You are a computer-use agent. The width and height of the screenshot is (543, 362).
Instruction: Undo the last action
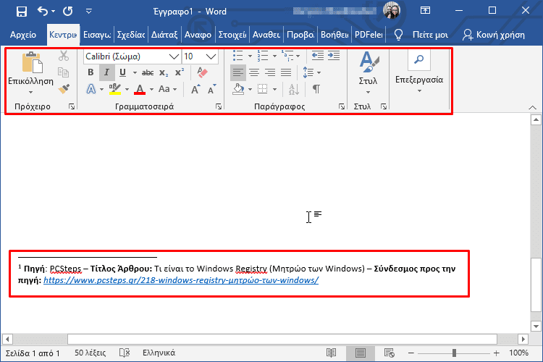tap(42, 12)
